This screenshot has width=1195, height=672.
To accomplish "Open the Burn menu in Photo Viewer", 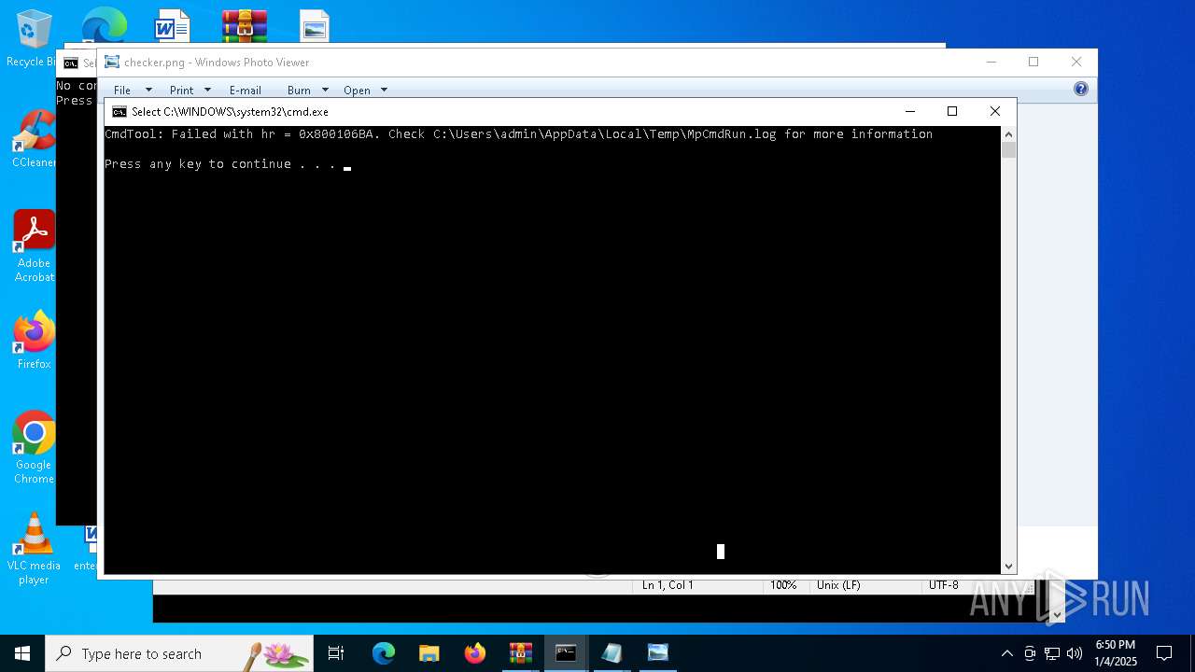I will click(x=299, y=90).
